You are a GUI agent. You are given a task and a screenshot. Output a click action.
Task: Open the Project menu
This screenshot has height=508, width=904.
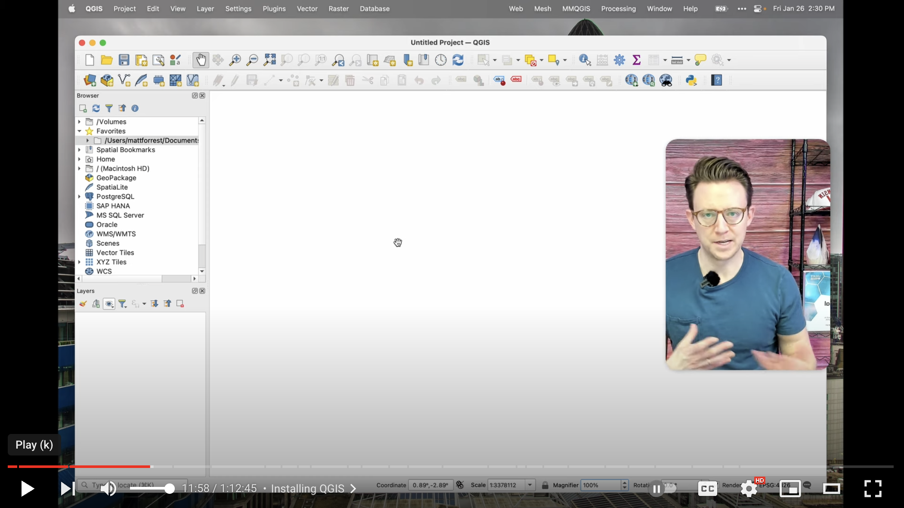click(124, 9)
